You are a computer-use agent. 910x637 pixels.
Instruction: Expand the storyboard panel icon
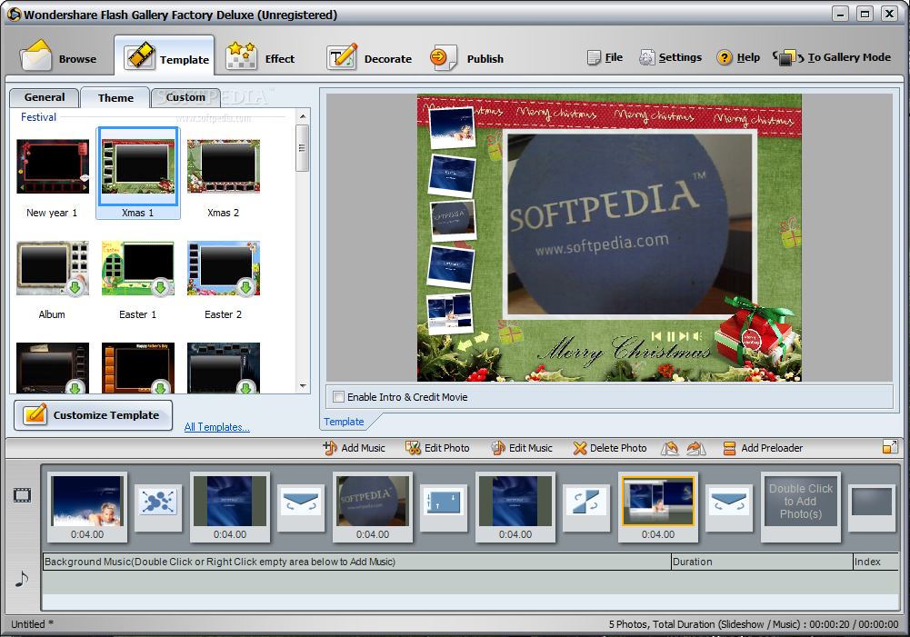(x=890, y=446)
